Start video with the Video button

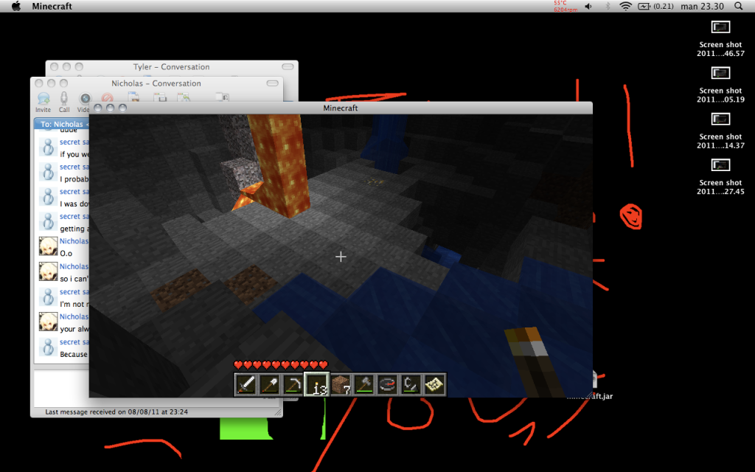coord(84,100)
